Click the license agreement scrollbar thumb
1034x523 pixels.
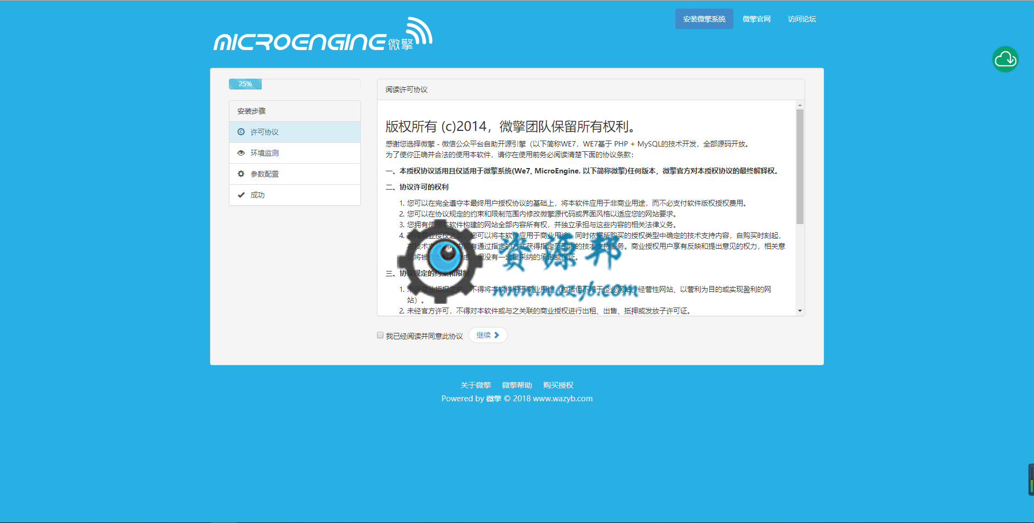[x=800, y=166]
